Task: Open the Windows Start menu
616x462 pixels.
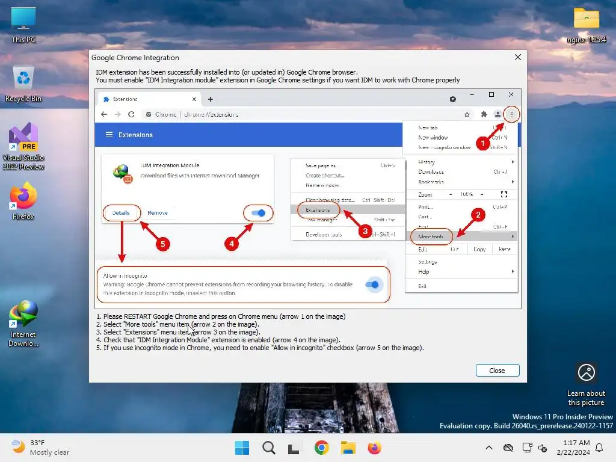Action: [242, 448]
